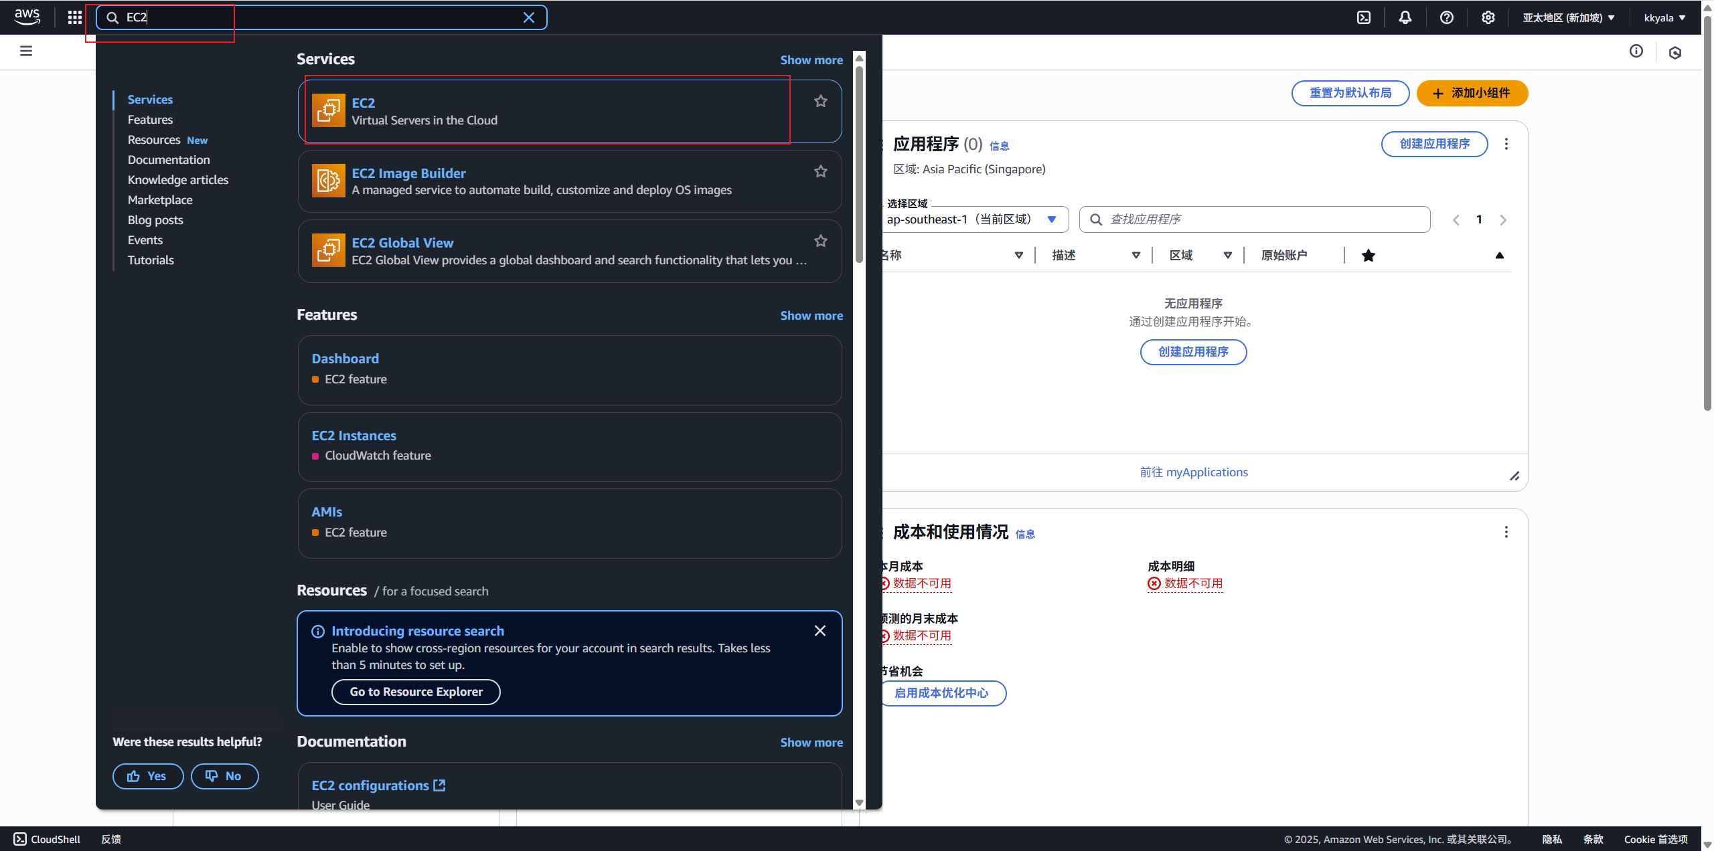Screen dimensions: 1714x851
Task: Open the kkyala account menu
Action: 1664,17
